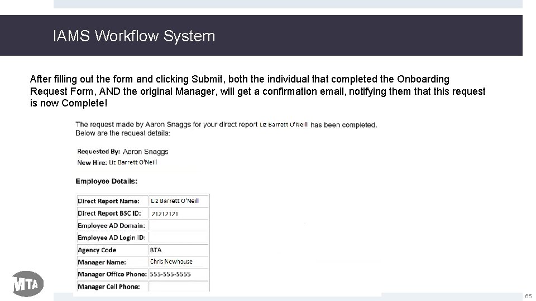The width and height of the screenshot is (536, 301).
Task: Click the BSC ID value 21212121
Action: tap(165, 213)
